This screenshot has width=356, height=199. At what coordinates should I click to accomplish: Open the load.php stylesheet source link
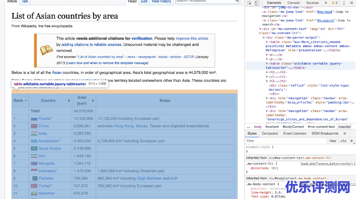pos(328,163)
